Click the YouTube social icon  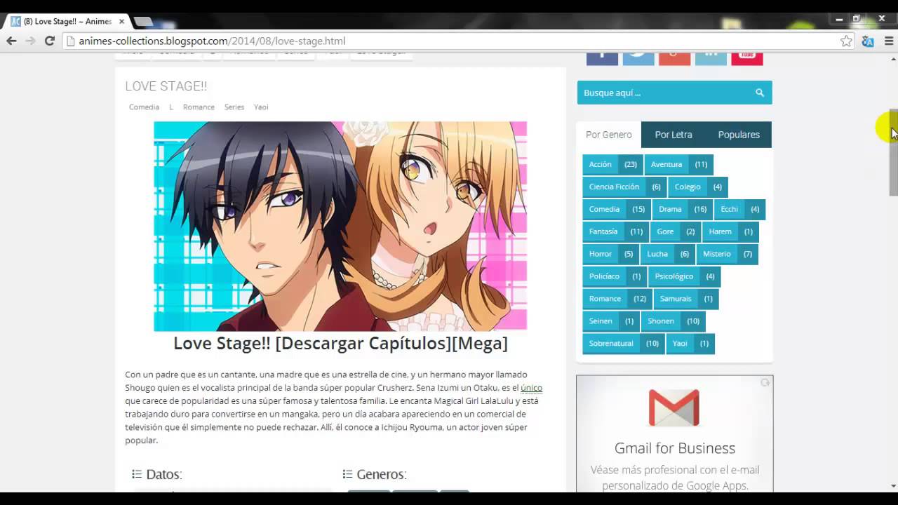pyautogui.click(x=747, y=58)
